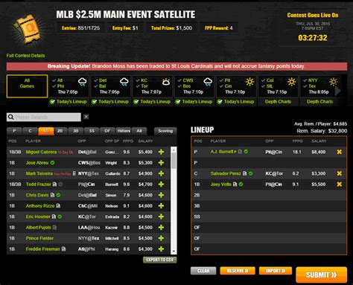Screen dimensions: 353x285
Task: Select the All Games filter box
Action: [x=27, y=86]
